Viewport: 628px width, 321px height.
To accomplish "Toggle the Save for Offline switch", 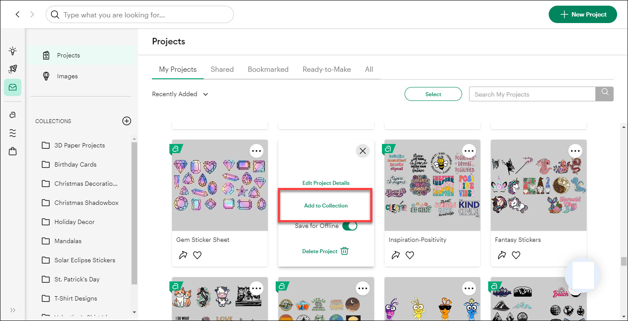I will pyautogui.click(x=349, y=226).
